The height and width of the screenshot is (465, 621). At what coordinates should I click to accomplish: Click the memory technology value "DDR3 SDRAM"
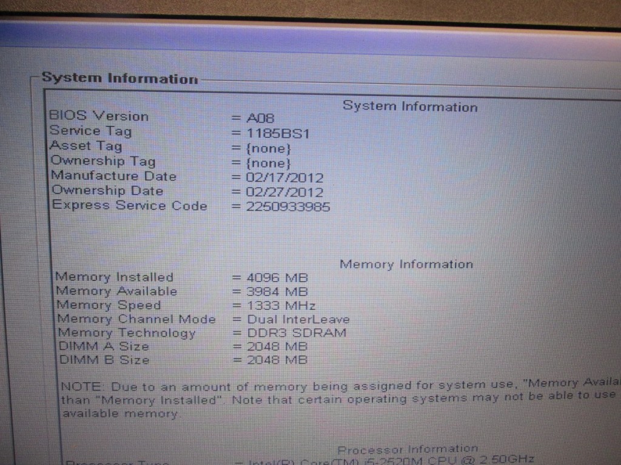297,333
